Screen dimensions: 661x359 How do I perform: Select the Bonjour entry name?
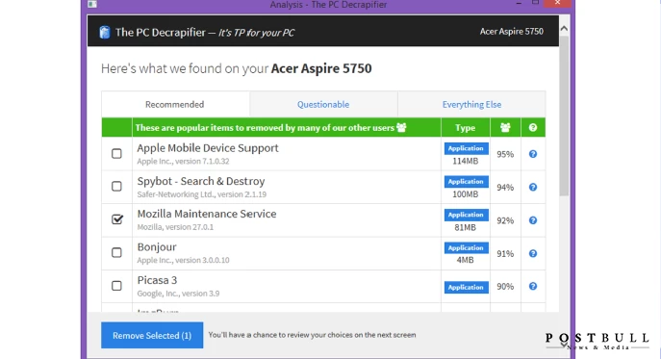[x=157, y=247]
